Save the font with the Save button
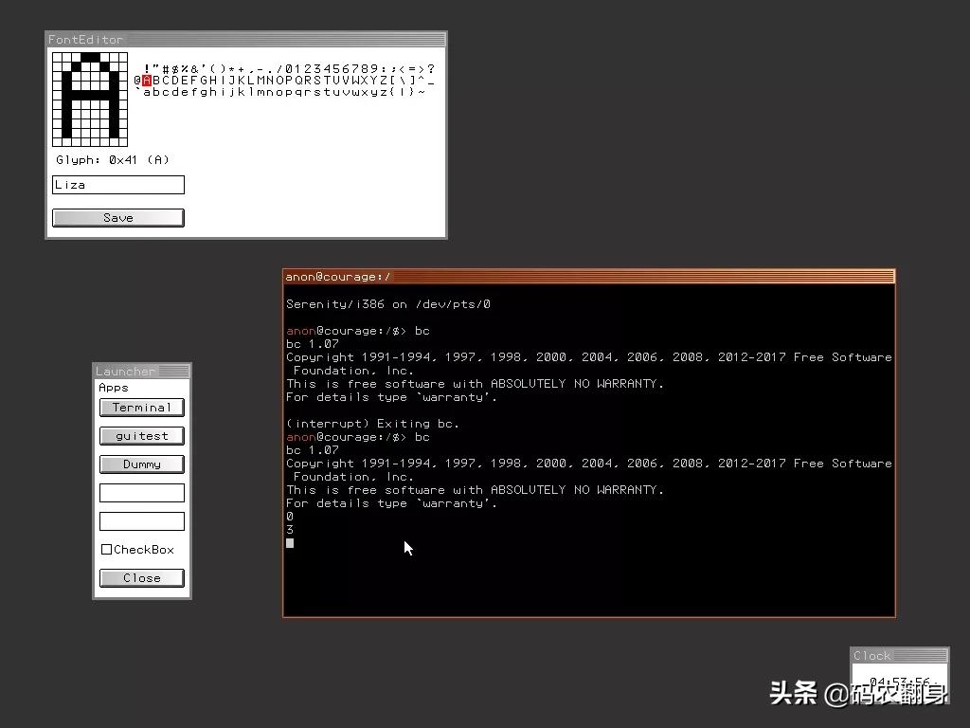Image resolution: width=970 pixels, height=728 pixels. [x=117, y=217]
